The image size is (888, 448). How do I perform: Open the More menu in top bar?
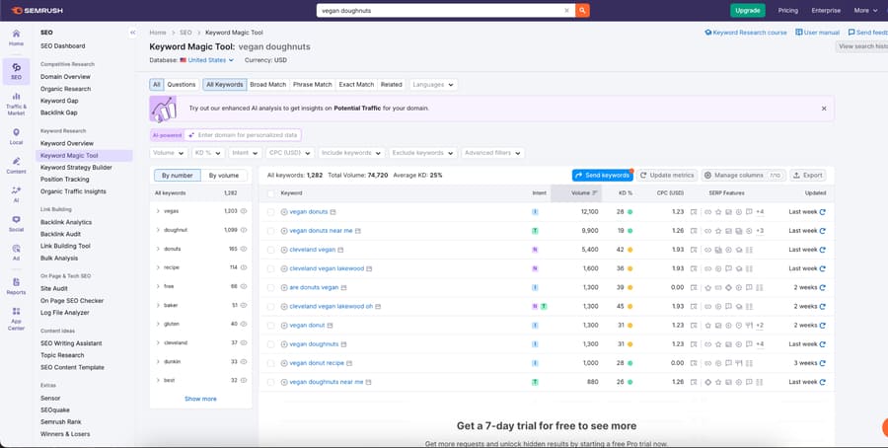(865, 10)
